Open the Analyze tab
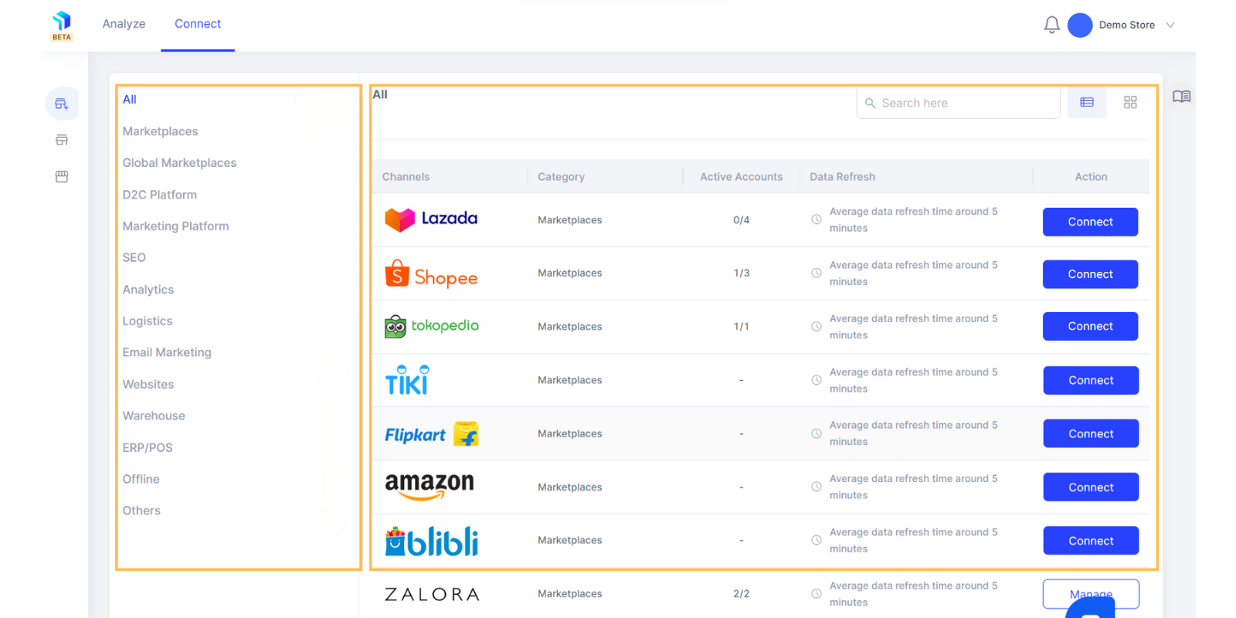 coord(124,24)
